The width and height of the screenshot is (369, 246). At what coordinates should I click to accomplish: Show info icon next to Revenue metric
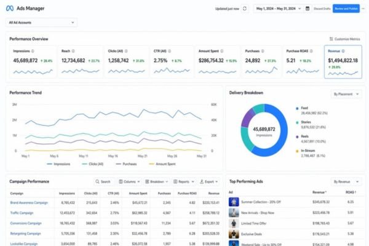(343, 51)
